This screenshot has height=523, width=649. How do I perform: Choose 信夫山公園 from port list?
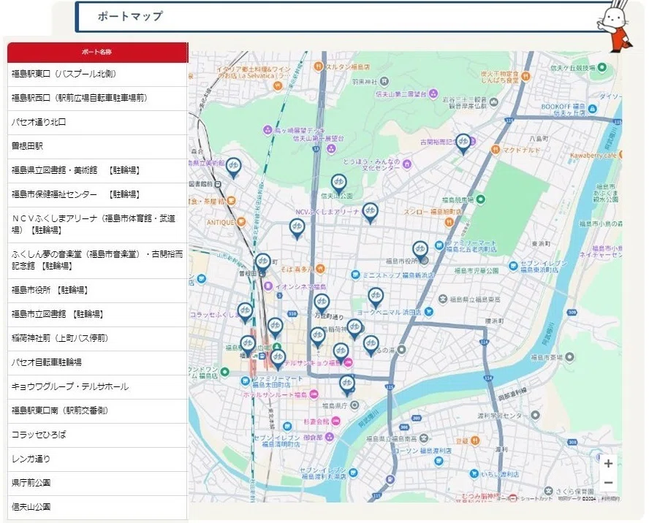pos(97,507)
